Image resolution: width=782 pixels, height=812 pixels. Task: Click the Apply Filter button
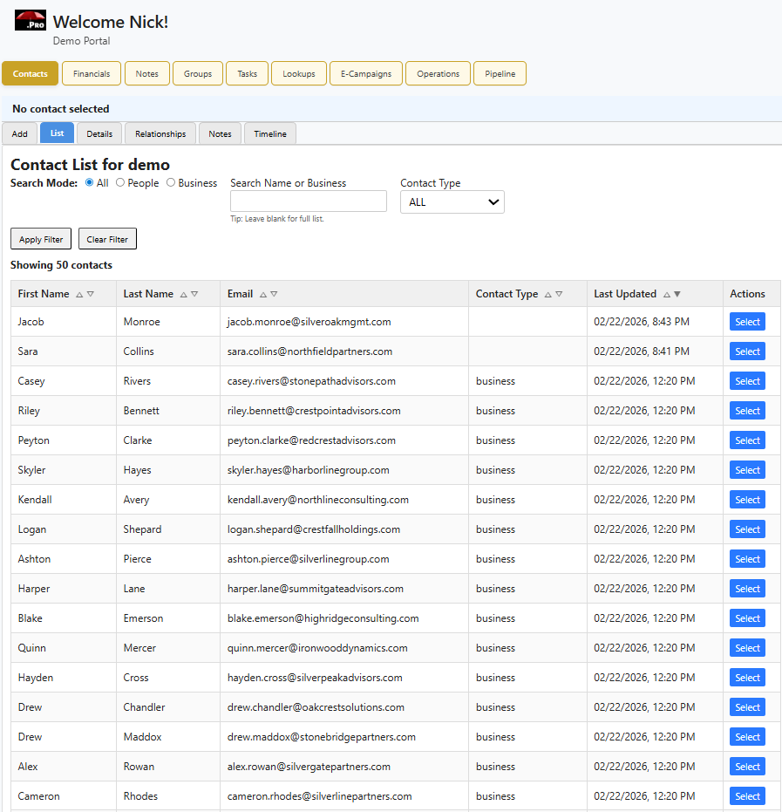[x=41, y=239]
